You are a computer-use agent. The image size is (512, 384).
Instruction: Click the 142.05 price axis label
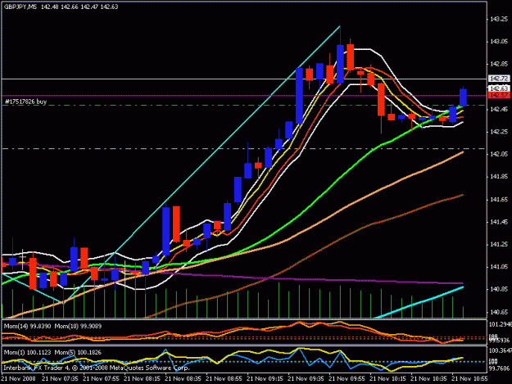point(499,154)
